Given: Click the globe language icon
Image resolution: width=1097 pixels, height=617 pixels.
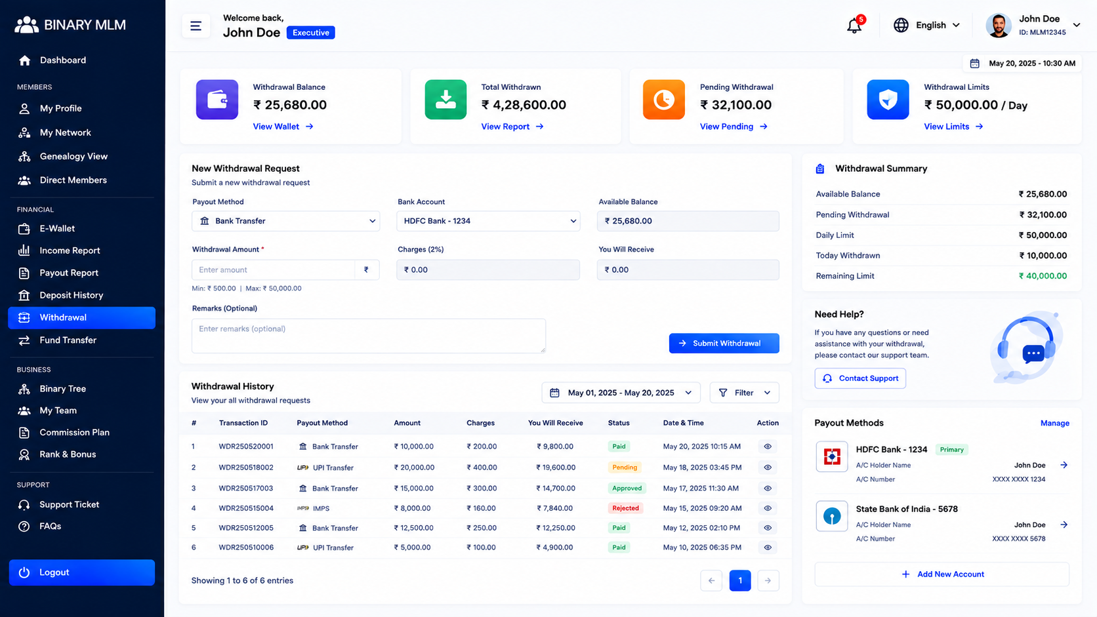Looking at the screenshot, I should (x=901, y=25).
